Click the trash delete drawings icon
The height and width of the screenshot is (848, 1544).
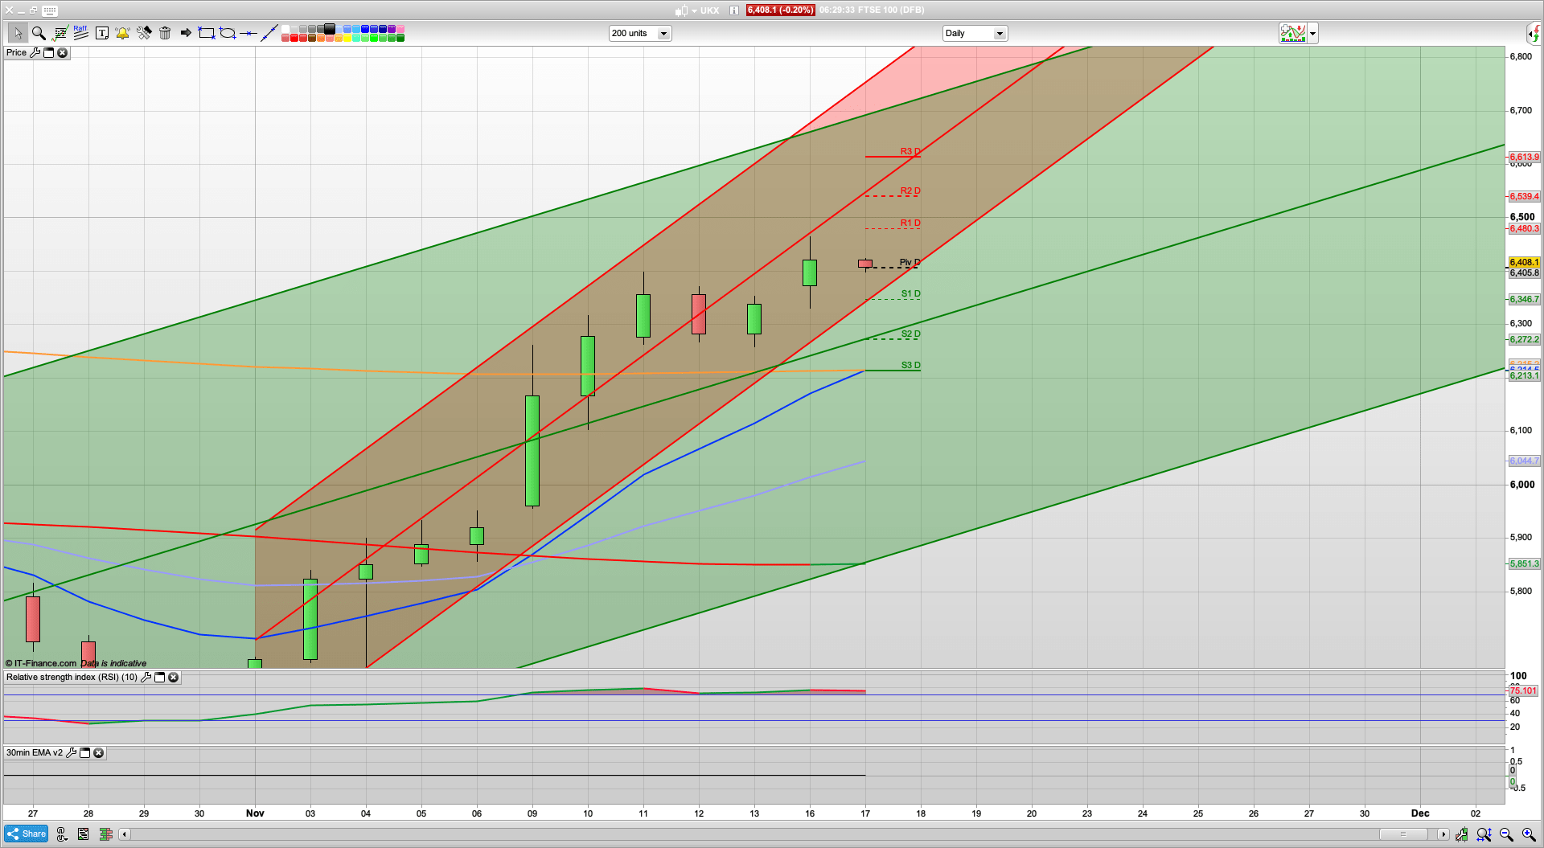click(164, 33)
